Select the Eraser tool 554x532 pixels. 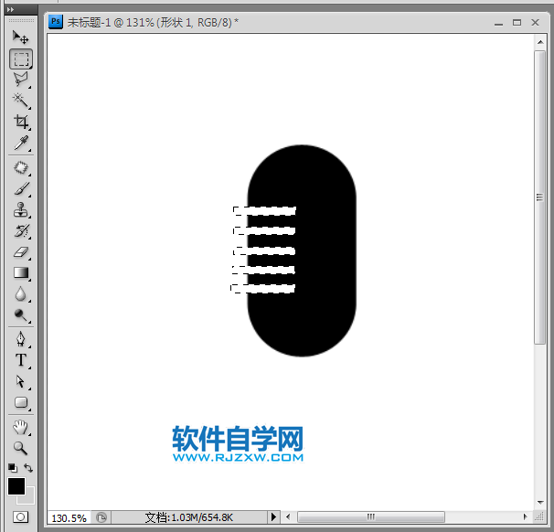20,252
